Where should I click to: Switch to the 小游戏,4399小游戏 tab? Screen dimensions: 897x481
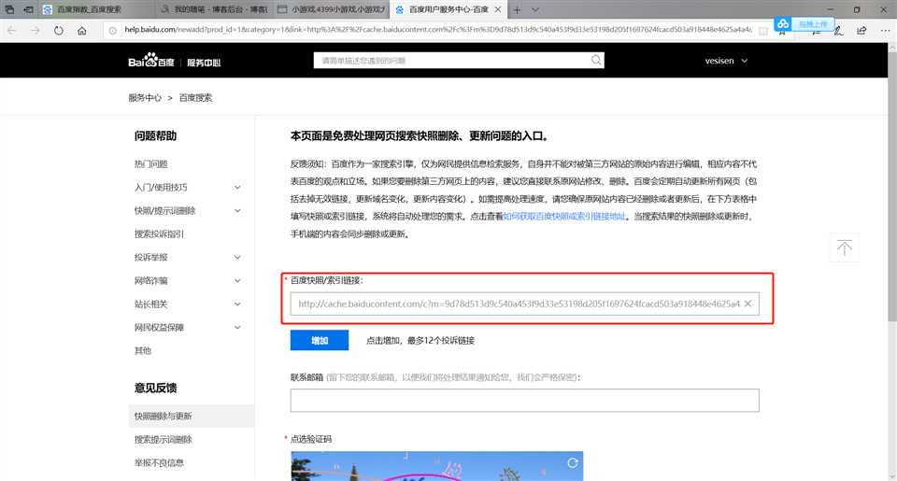tap(331, 9)
